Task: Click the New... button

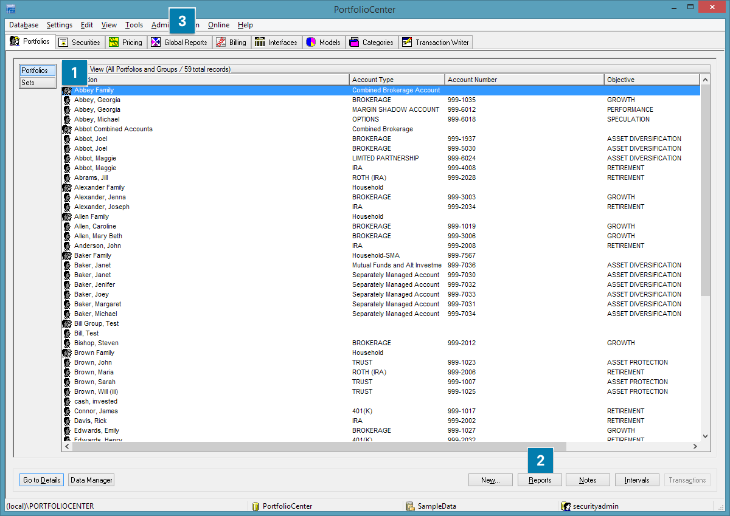Action: point(490,480)
